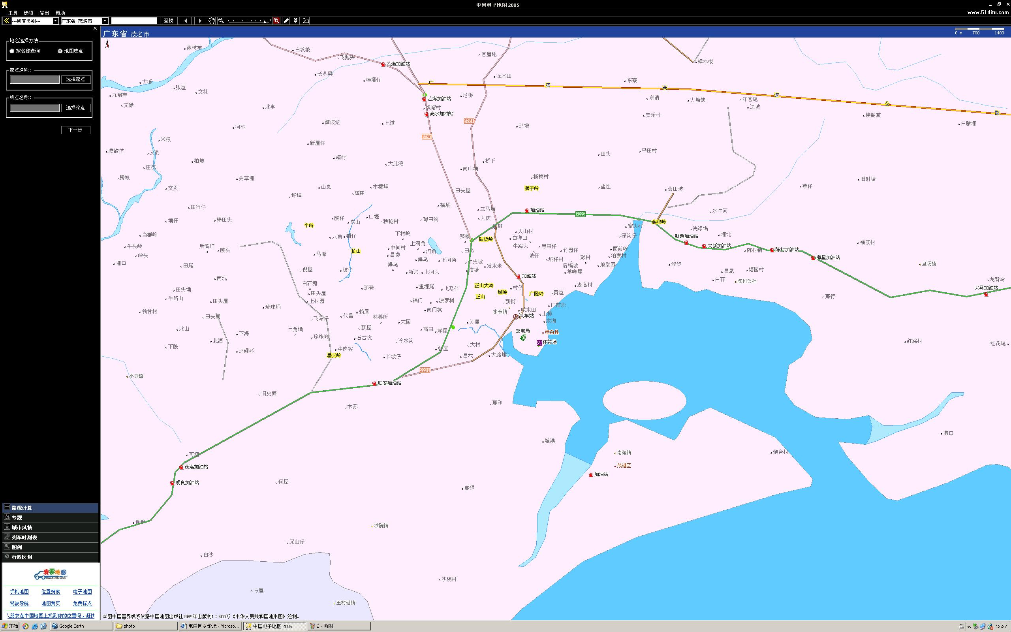
Task: Open the 驾驶导航 link
Action: [19, 603]
